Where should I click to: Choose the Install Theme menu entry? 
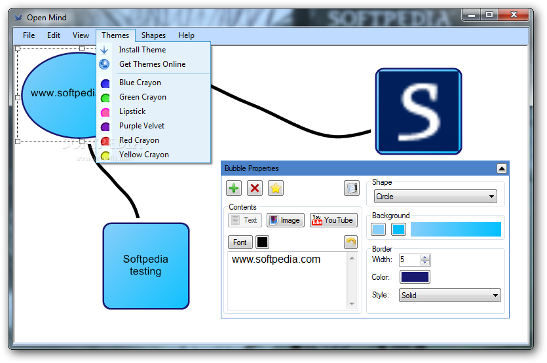tap(153, 50)
